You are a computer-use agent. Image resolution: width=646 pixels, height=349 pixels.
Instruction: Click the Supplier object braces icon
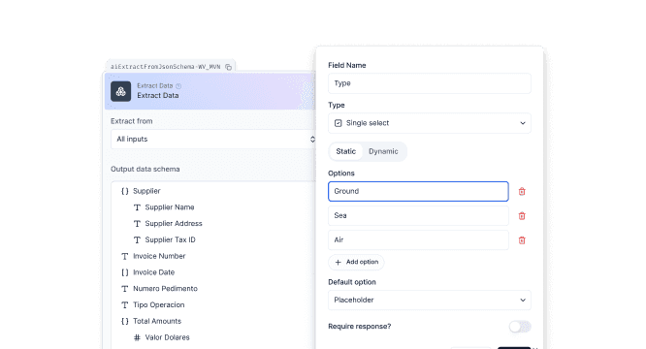125,191
